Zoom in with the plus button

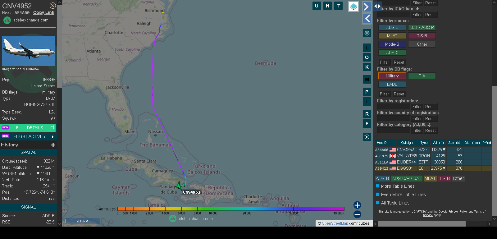(x=357, y=205)
